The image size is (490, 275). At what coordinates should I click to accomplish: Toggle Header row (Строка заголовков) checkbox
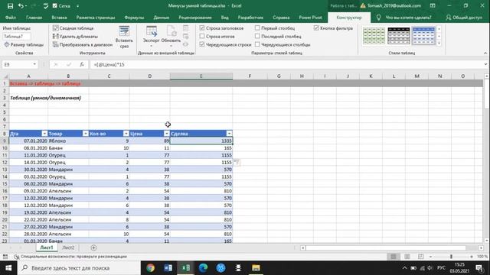coord(202,28)
